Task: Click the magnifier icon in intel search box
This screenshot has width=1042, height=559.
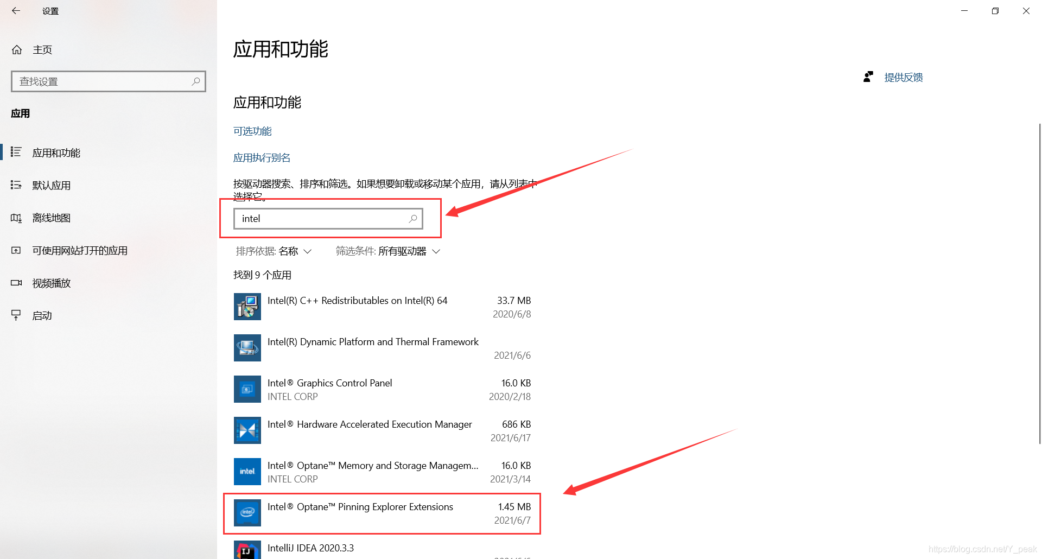Action: (x=413, y=219)
